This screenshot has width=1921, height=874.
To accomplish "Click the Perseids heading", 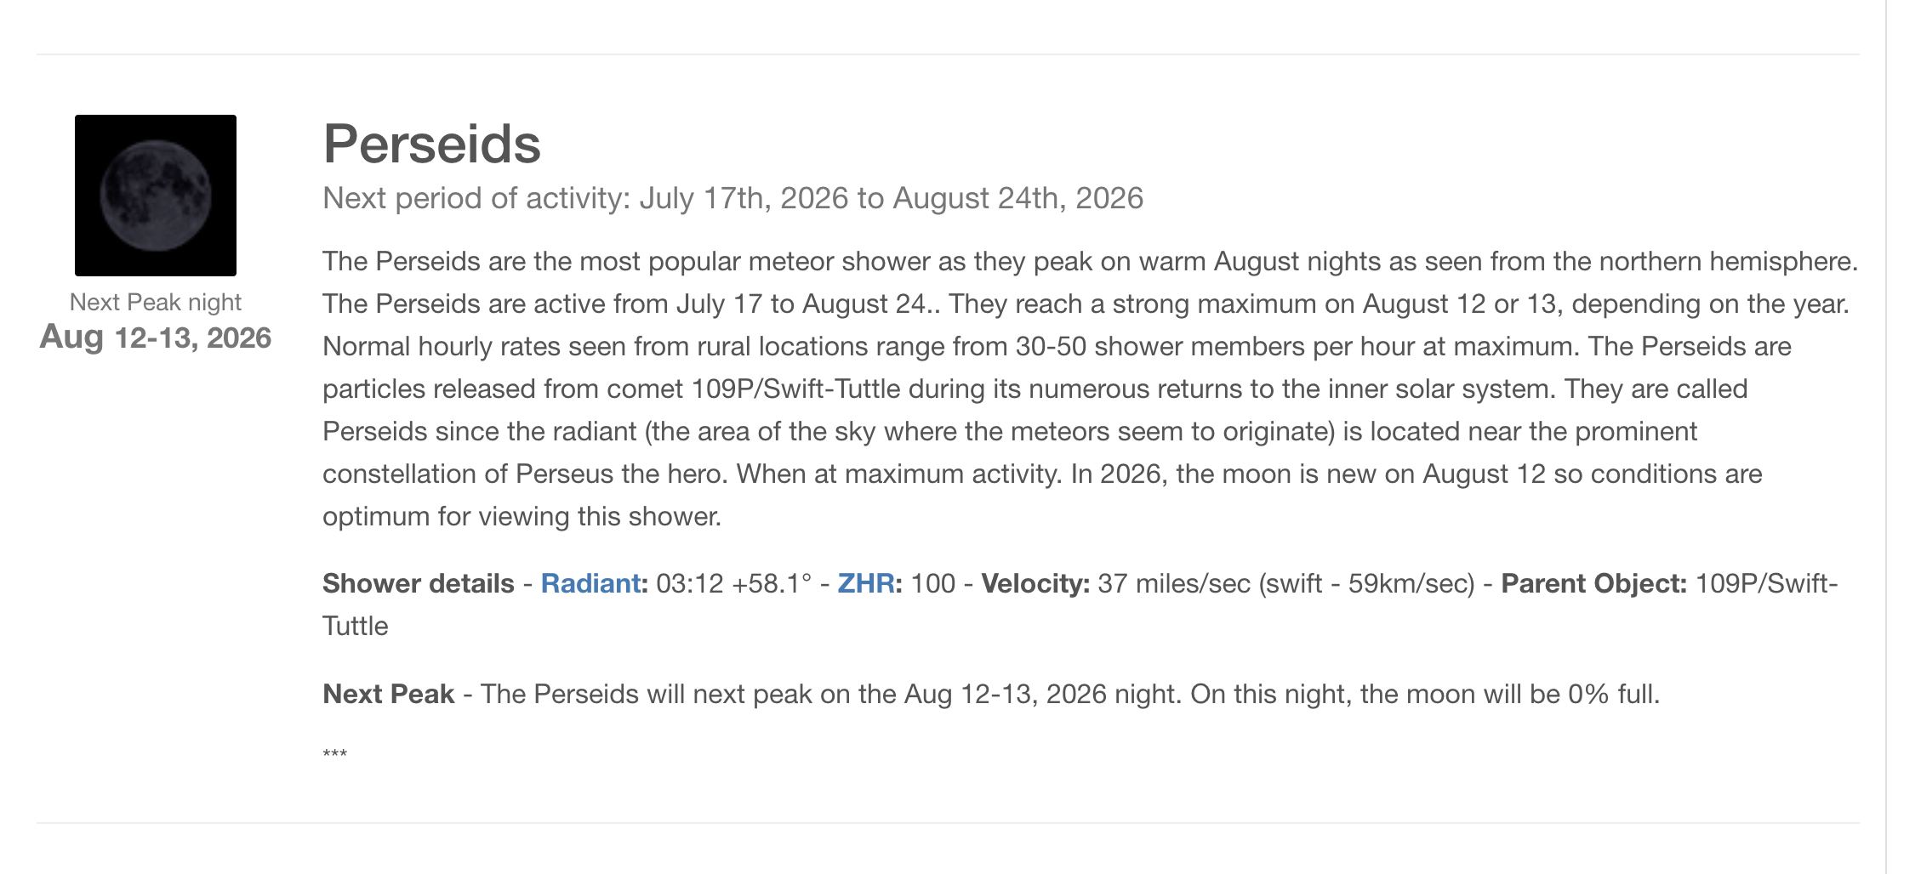I will tap(432, 144).
